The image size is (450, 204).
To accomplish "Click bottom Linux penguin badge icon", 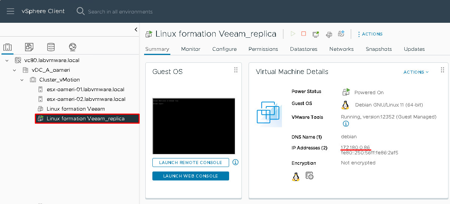I will click(296, 176).
